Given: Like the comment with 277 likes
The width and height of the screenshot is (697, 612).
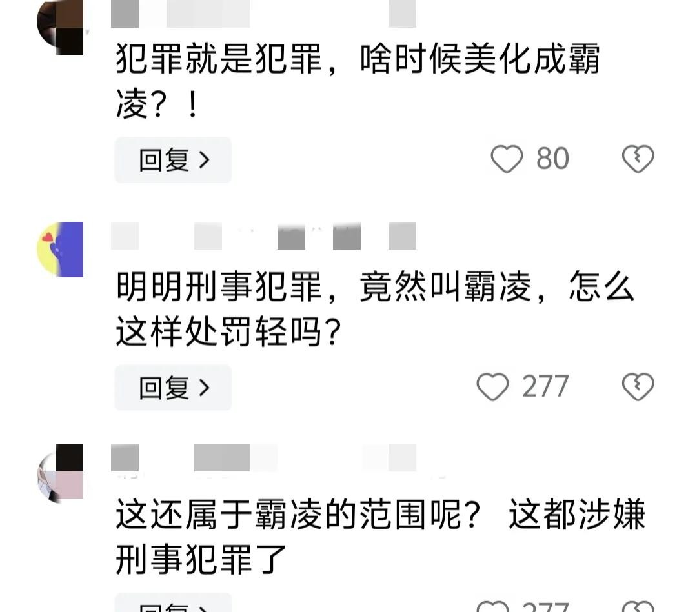Looking at the screenshot, I should (492, 387).
